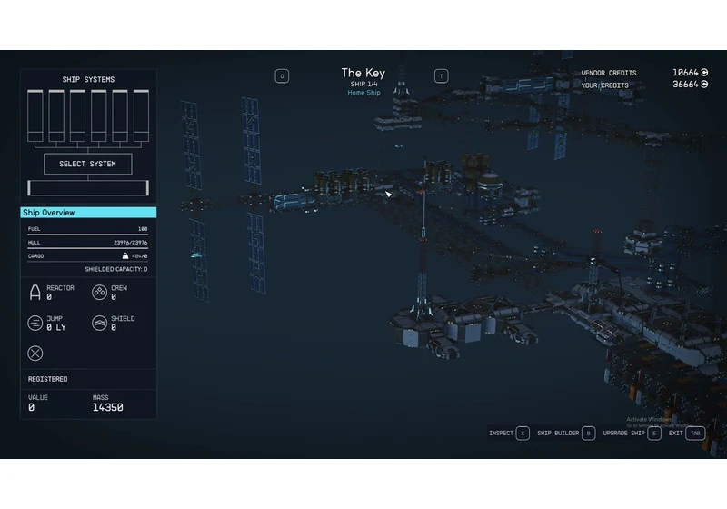Click the T key icon for next ship

pos(441,76)
